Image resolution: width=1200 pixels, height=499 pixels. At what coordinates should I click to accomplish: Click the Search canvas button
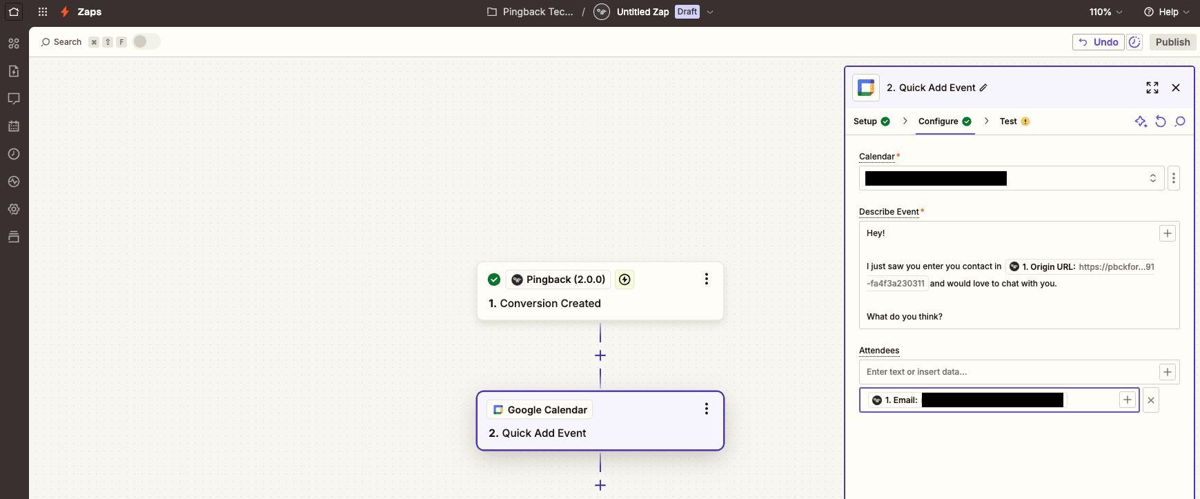[61, 42]
